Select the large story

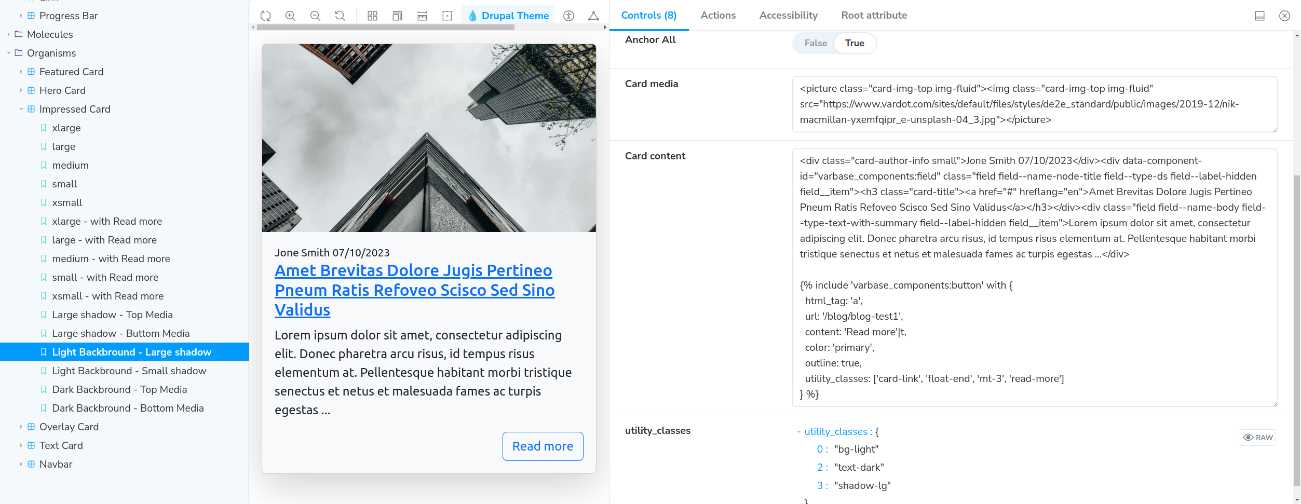click(x=64, y=146)
